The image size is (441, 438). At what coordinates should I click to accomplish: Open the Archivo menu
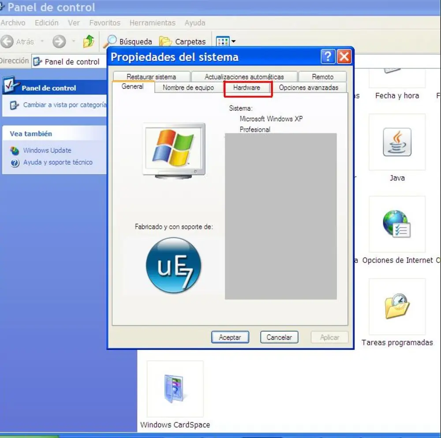pyautogui.click(x=13, y=23)
